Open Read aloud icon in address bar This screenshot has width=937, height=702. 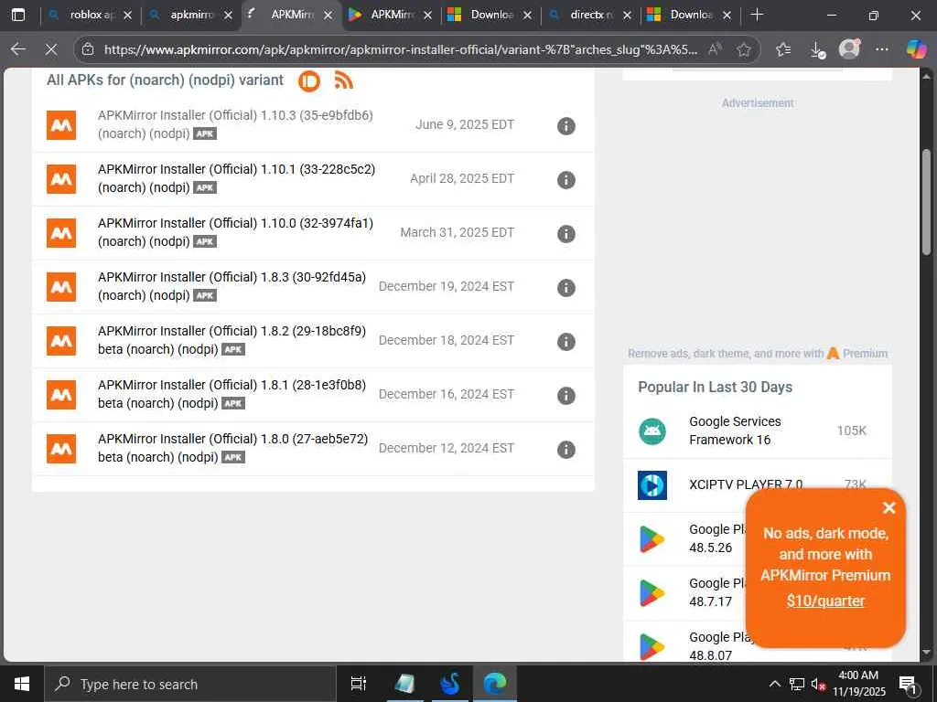(x=715, y=49)
